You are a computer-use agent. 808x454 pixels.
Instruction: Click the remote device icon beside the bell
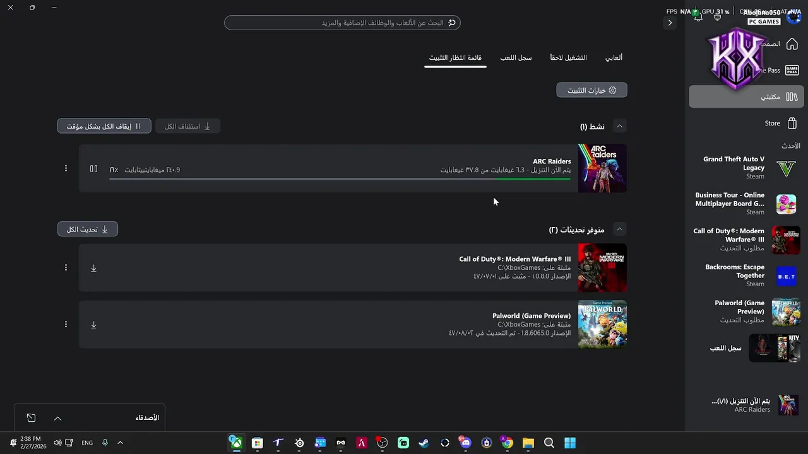[x=718, y=17]
